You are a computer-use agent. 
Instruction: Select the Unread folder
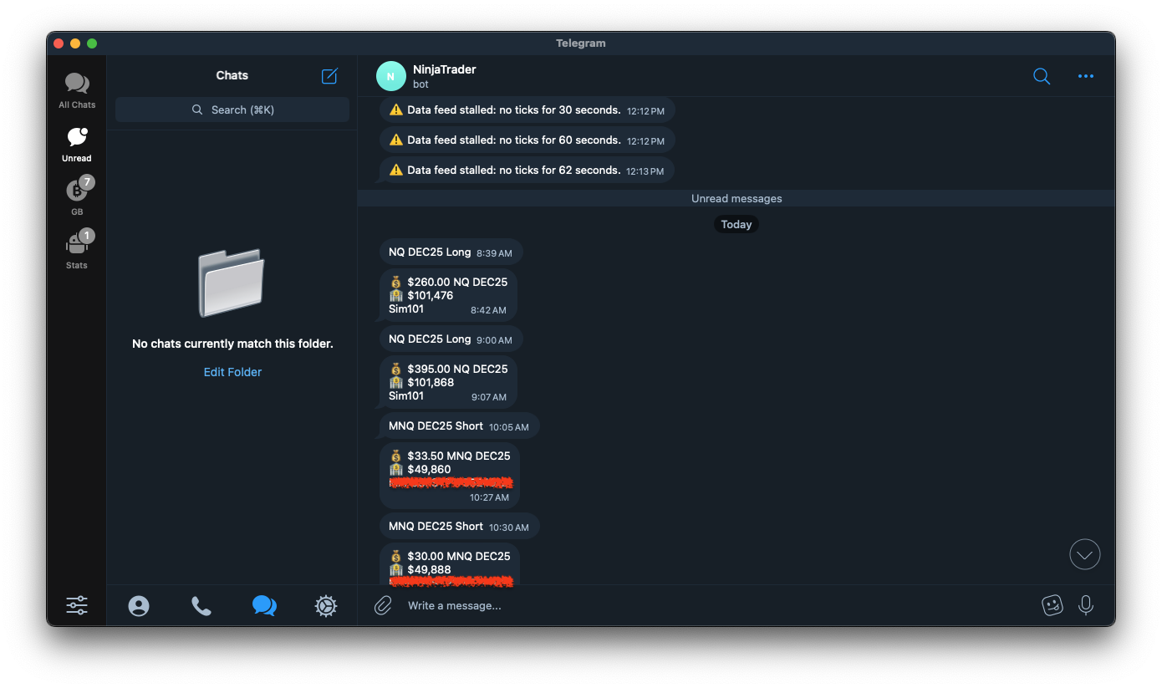click(x=77, y=144)
